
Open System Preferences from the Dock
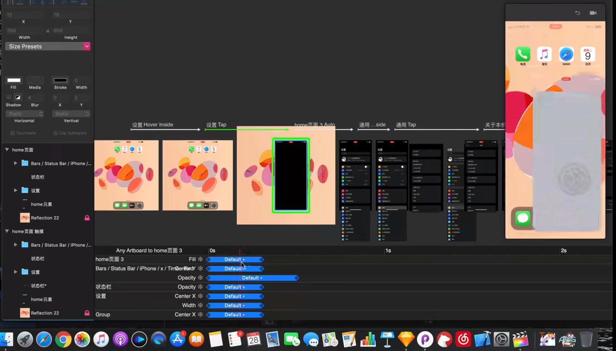click(x=501, y=339)
